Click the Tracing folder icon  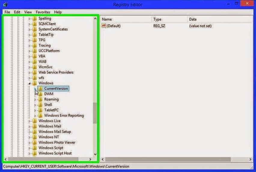click(35, 45)
